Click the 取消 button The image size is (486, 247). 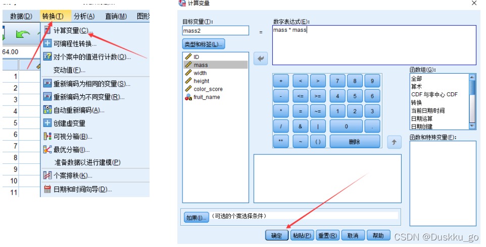(x=353, y=235)
